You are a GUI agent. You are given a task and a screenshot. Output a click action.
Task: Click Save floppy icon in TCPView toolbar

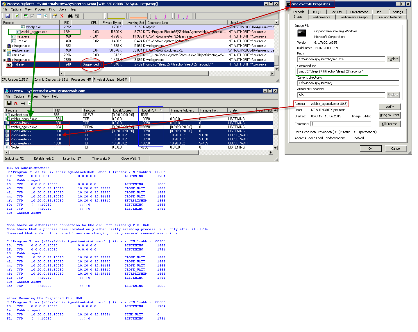click(9, 103)
